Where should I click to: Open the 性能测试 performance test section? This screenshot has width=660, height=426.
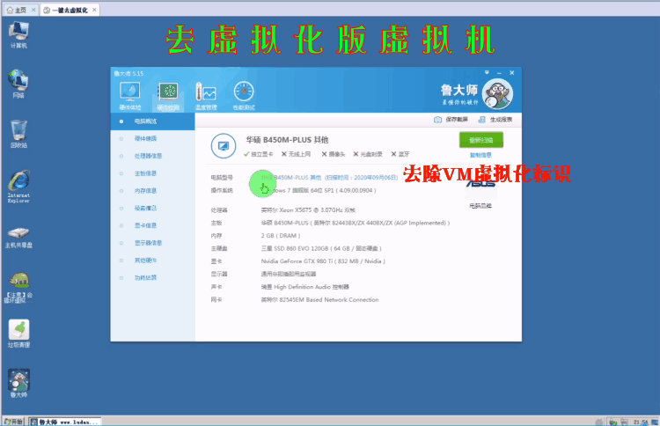coord(244,96)
